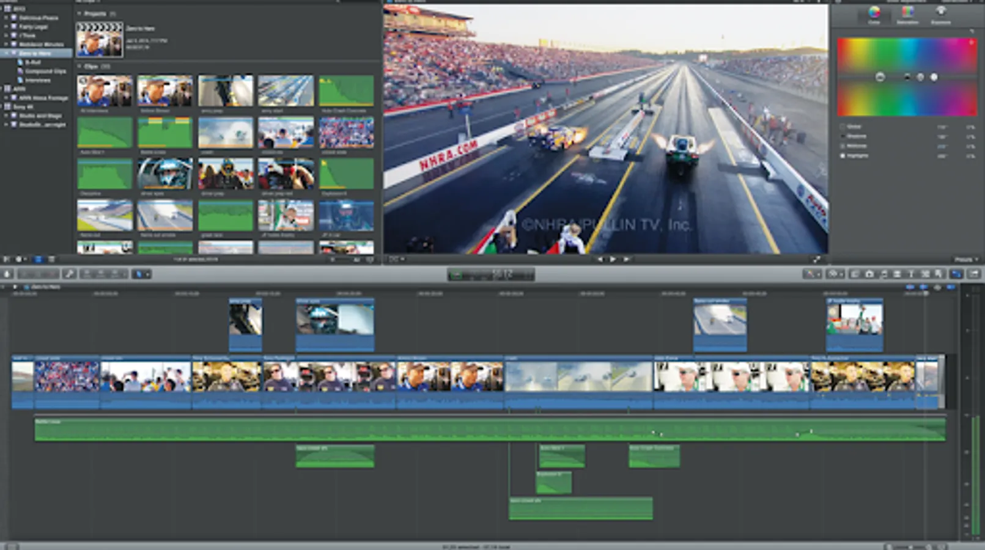The image size is (985, 550).
Task: Open the Enhancements magic wand menu
Action: click(813, 274)
